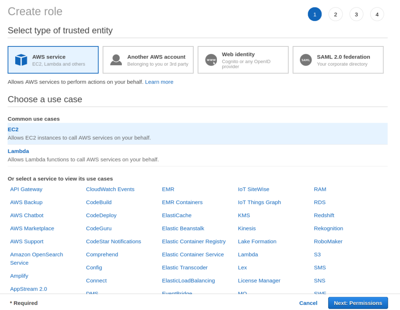This screenshot has width=400, height=310.
Task: Open the CloudWatch Events service use cases
Action: [x=110, y=189]
